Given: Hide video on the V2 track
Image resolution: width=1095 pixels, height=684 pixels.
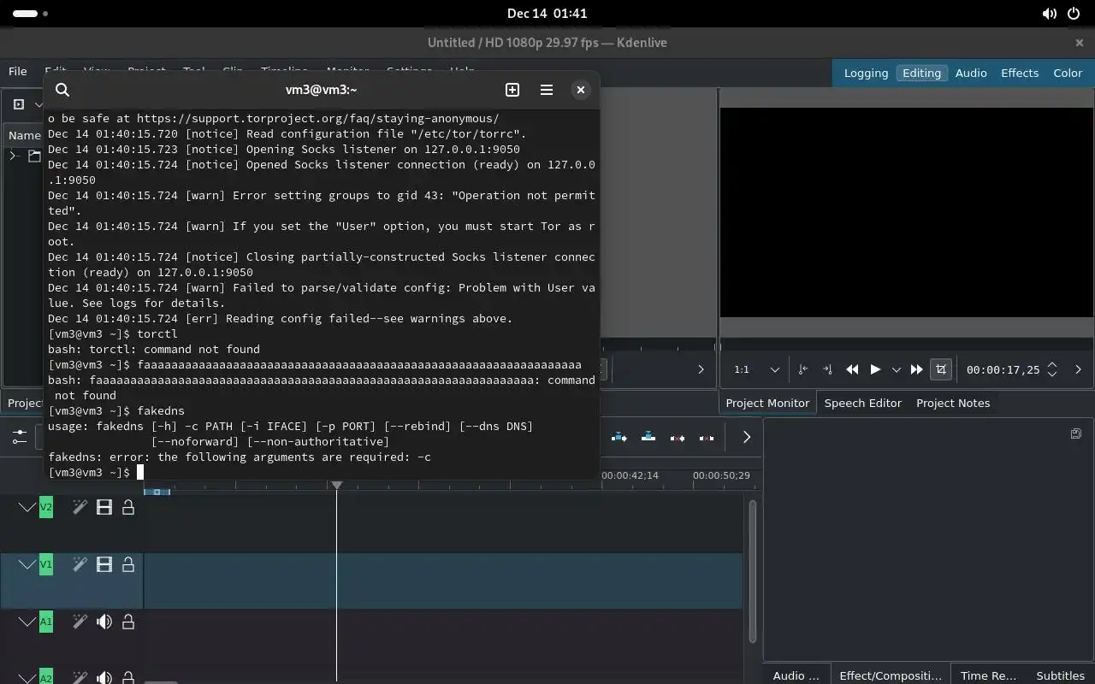Looking at the screenshot, I should coord(104,508).
